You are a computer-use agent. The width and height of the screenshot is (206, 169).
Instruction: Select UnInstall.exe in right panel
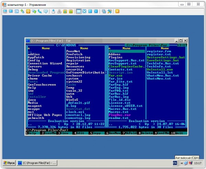160,69
